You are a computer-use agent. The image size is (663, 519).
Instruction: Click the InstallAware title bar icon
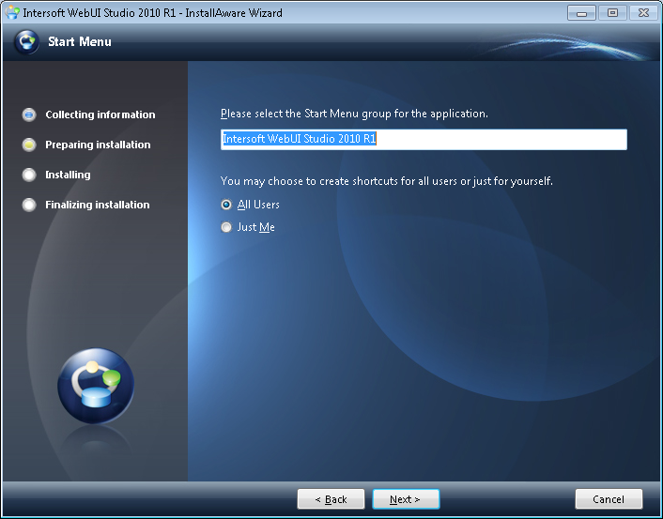click(12, 13)
